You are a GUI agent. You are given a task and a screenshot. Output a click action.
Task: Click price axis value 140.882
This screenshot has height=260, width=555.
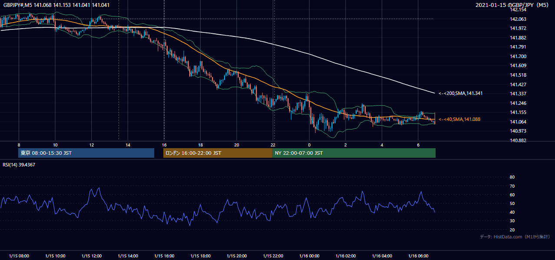coord(518,140)
